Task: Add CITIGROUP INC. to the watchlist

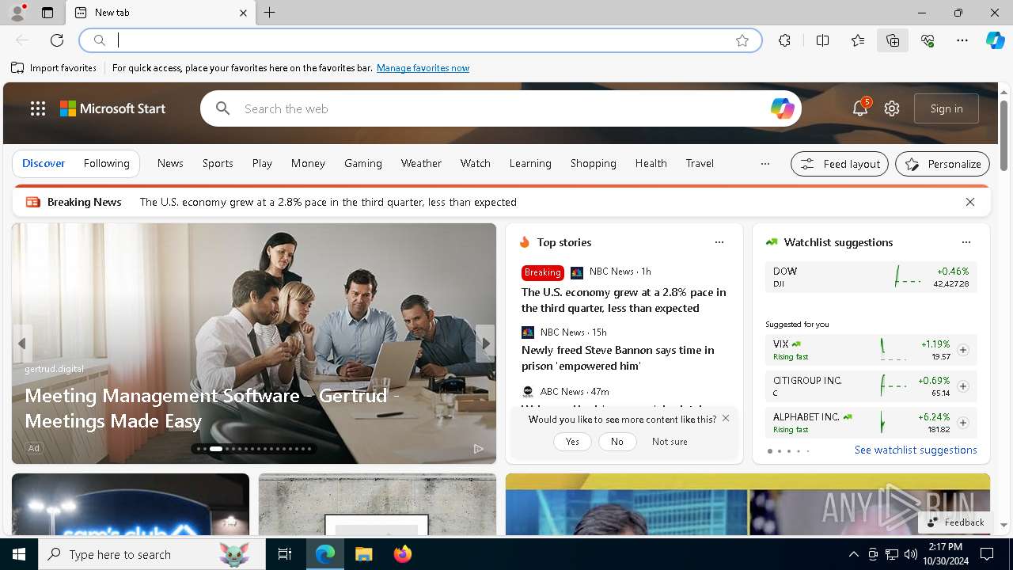Action: point(963,386)
